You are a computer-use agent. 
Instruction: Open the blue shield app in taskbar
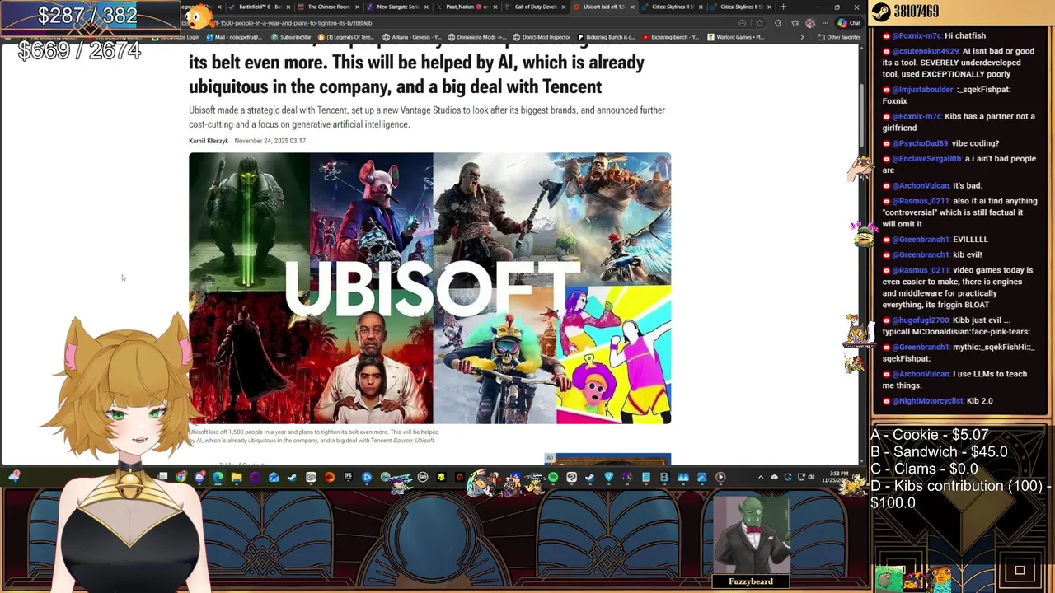609,477
